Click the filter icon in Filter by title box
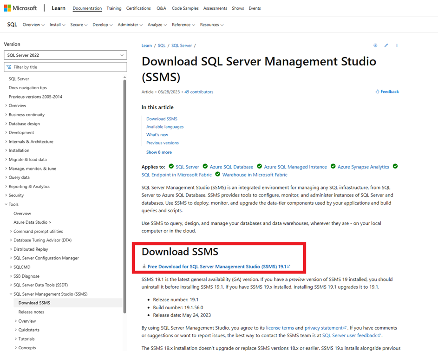The width and height of the screenshot is (438, 351). [x=9, y=67]
